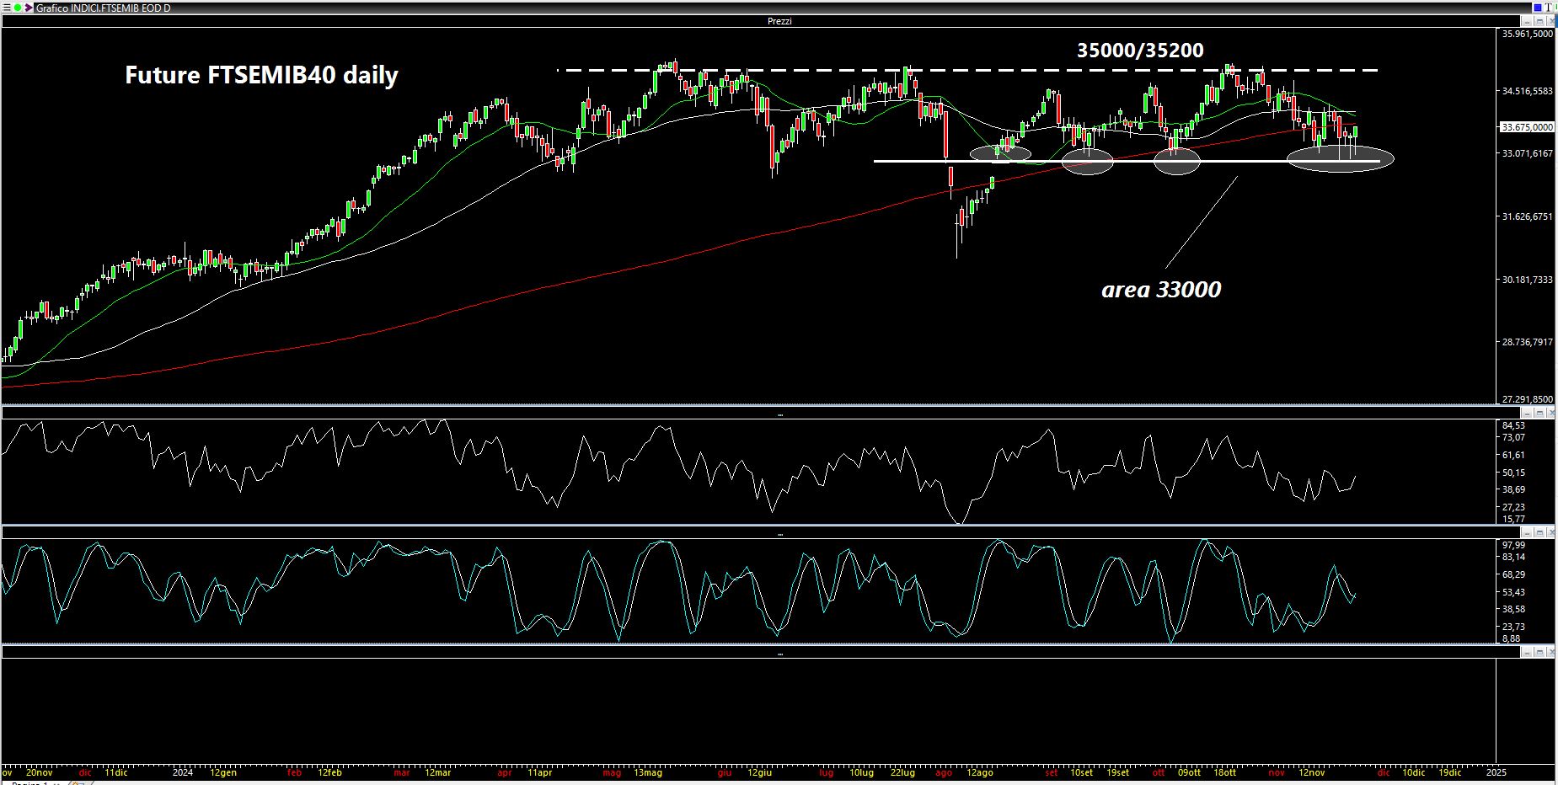This screenshot has height=785, width=1558.
Task: Minimize the Prezzi price panel
Action: click(1527, 20)
